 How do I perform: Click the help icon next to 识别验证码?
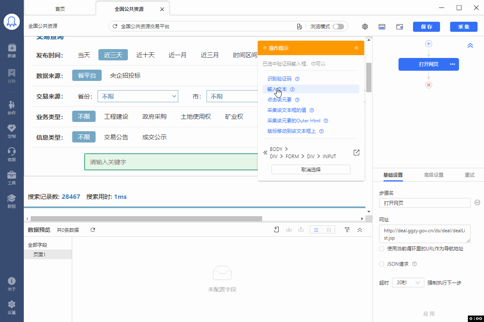[297, 79]
